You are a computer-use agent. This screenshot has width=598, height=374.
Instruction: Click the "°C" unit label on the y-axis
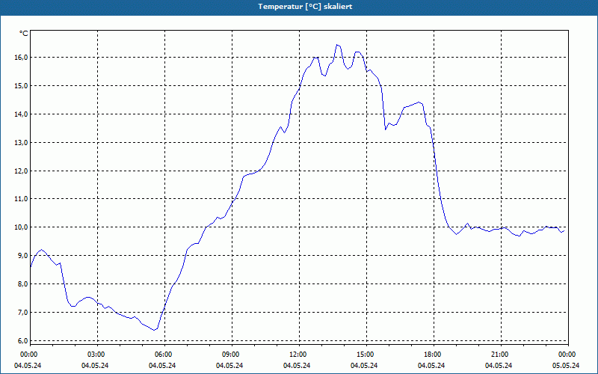pos(24,34)
